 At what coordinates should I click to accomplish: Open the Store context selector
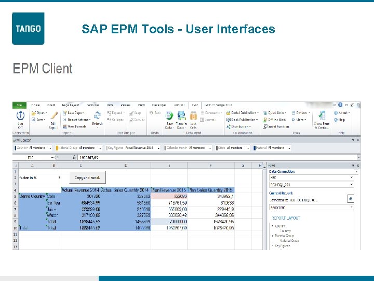[x=233, y=148]
